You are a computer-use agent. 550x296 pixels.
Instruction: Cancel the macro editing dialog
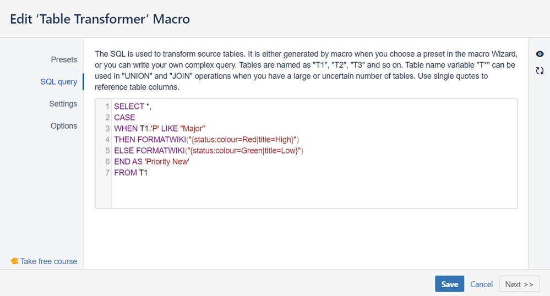(x=481, y=284)
